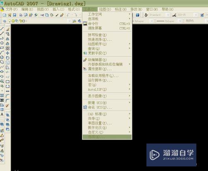Choose 属性提取(X)... menu entry
This screenshot has width=208, height=171.
pyautogui.click(x=107, y=69)
